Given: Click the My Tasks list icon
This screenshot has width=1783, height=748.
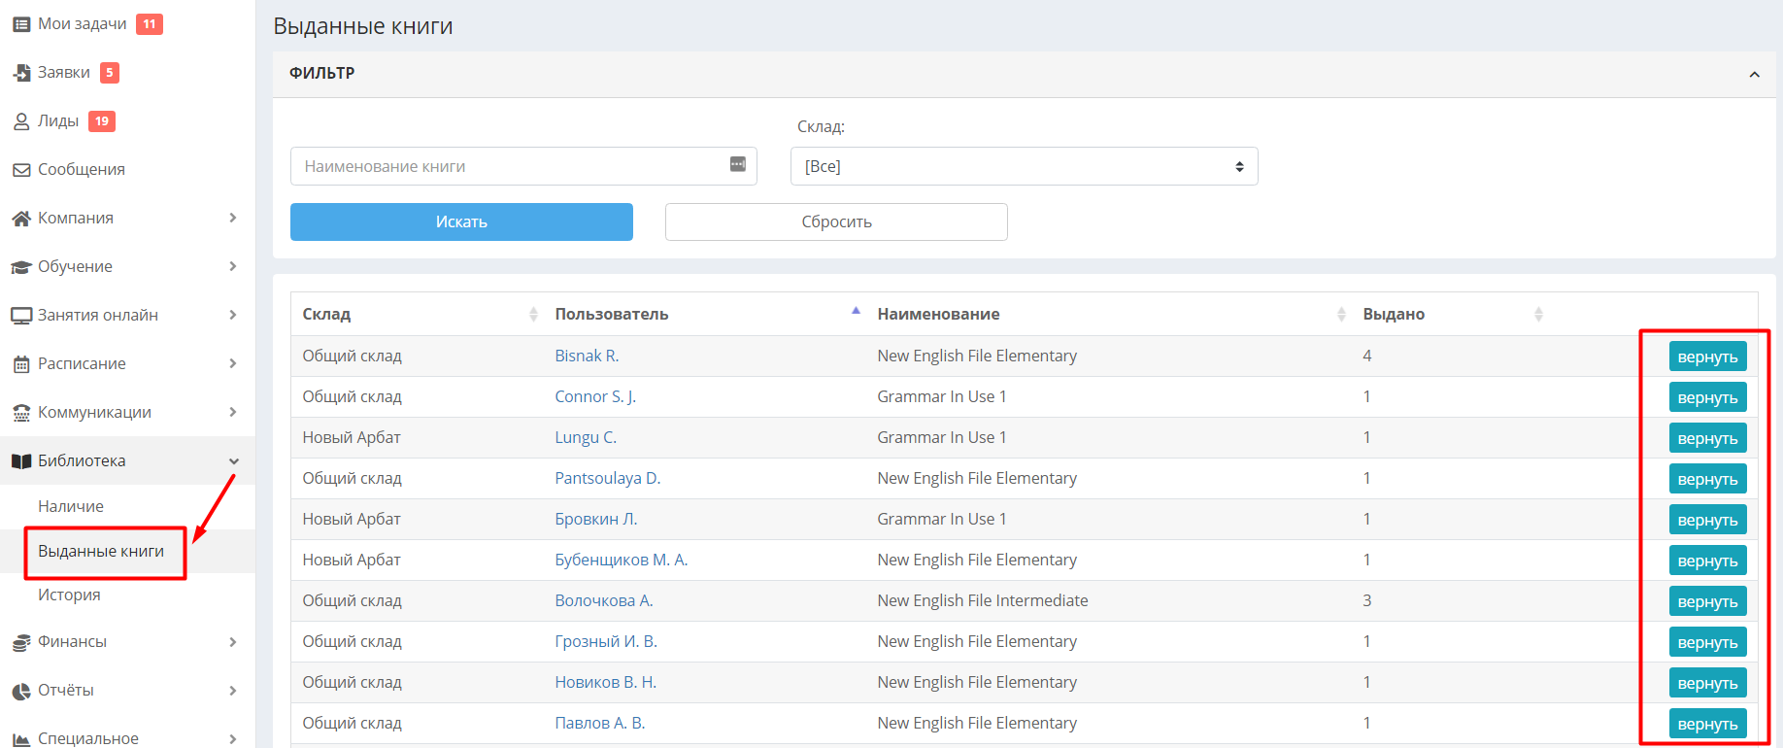Looking at the screenshot, I should tap(21, 24).
